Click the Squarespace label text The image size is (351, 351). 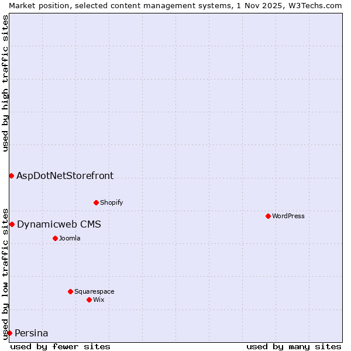point(94,291)
